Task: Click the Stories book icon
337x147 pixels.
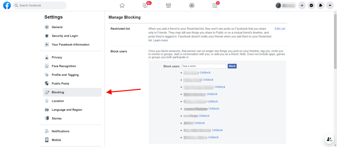Action: 47,118
